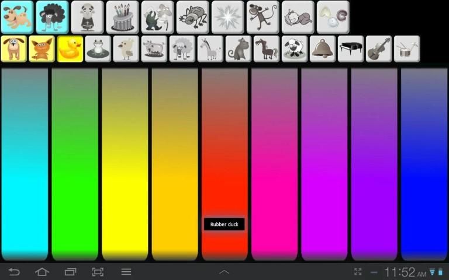The width and height of the screenshot is (449, 280).
Task: Select the horse sound icon
Action: point(266,49)
